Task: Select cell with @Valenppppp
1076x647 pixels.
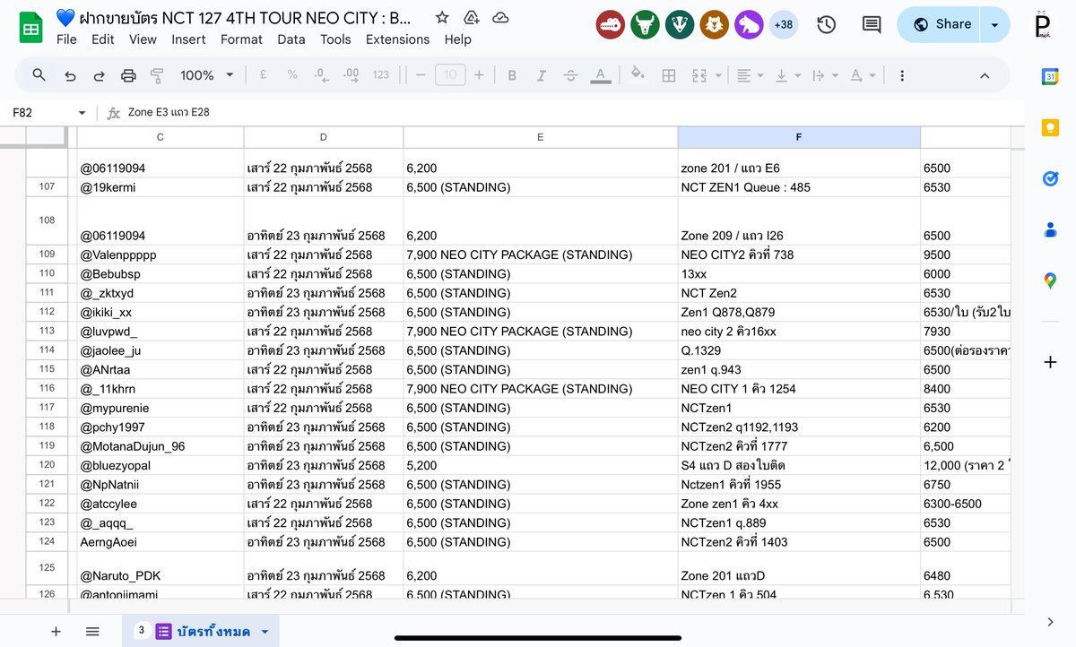Action: (x=161, y=254)
